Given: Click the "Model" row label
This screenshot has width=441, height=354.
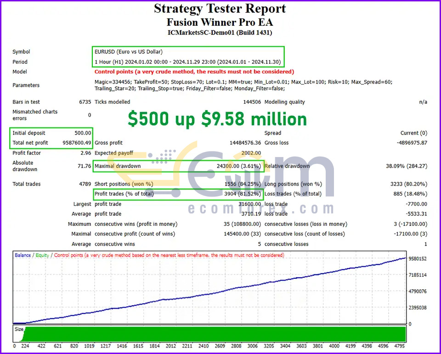Looking at the screenshot, I should point(20,72).
